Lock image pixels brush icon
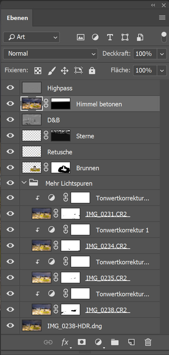Screen dimensions: 169x355 coord(52,71)
